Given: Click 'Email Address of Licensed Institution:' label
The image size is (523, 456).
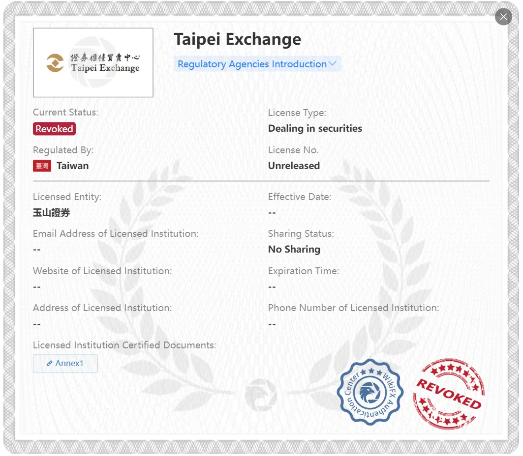Looking at the screenshot, I should coord(116,234).
